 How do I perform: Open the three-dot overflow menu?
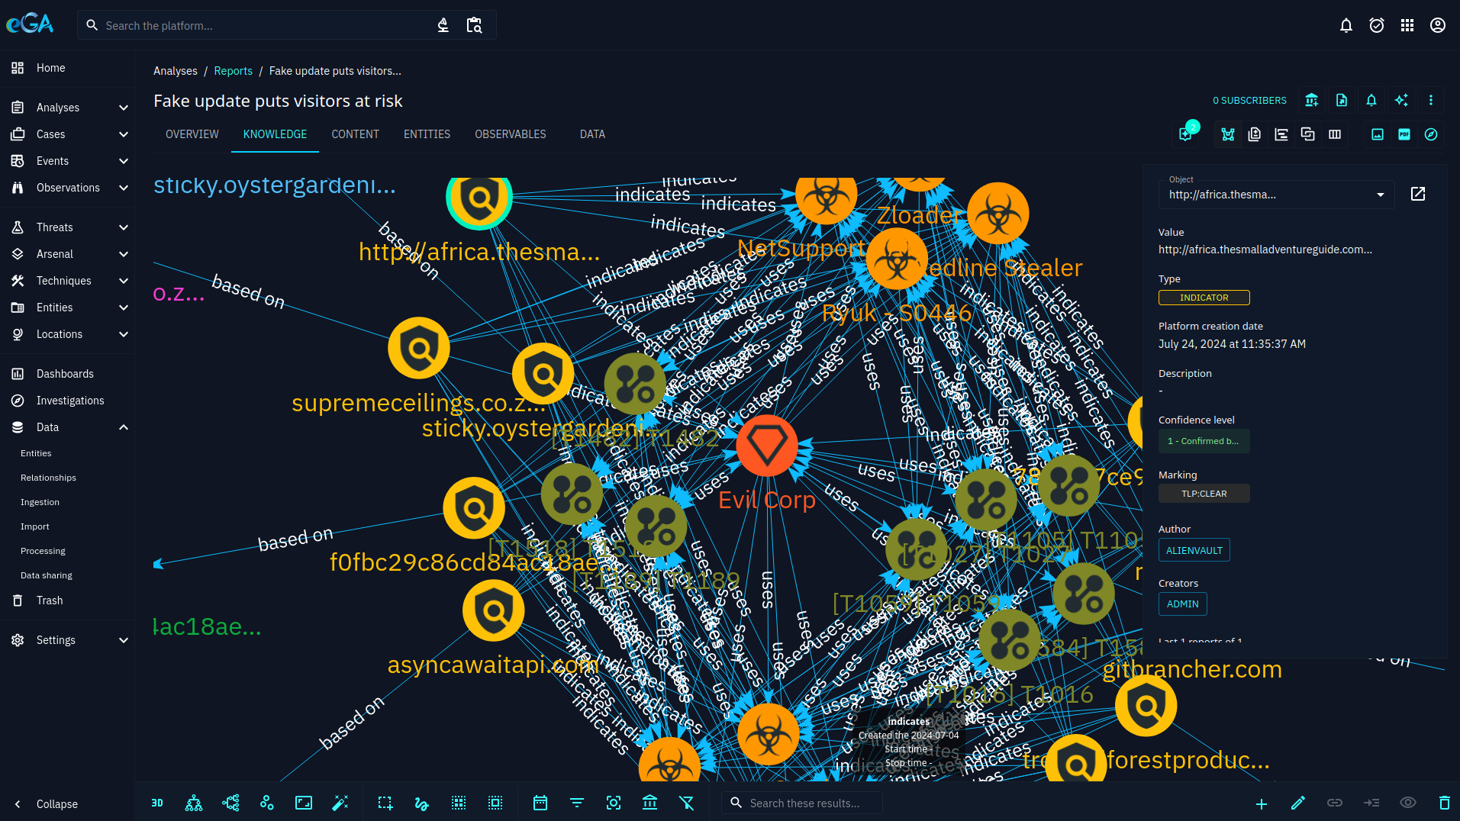1431,100
